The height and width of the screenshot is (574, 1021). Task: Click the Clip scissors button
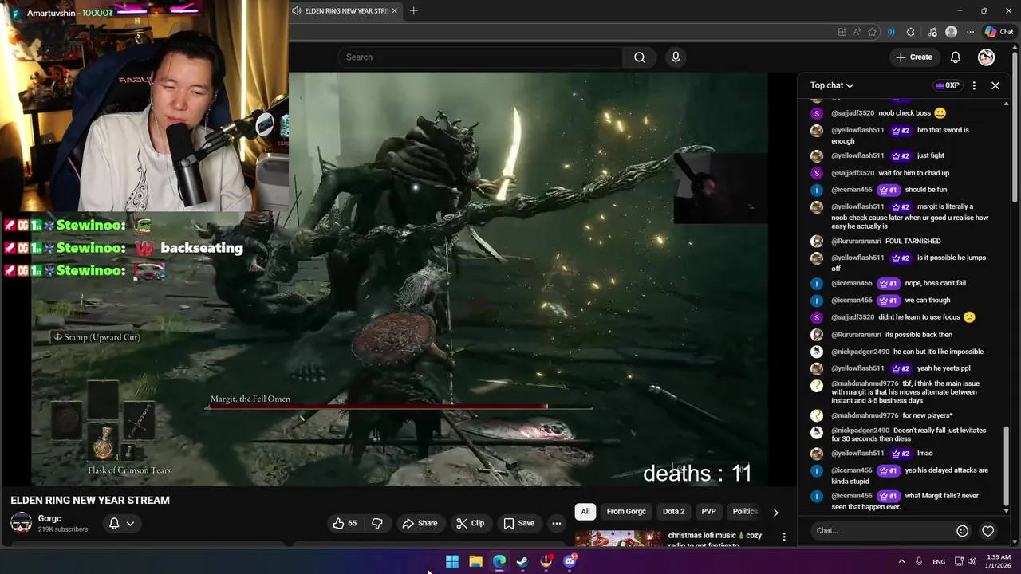pos(471,523)
